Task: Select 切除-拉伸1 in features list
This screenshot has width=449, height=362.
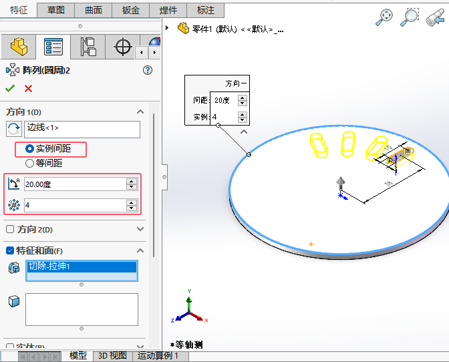Action: pyautogui.click(x=82, y=266)
